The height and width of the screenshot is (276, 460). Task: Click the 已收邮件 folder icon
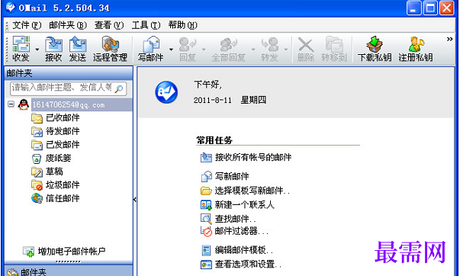(x=37, y=118)
